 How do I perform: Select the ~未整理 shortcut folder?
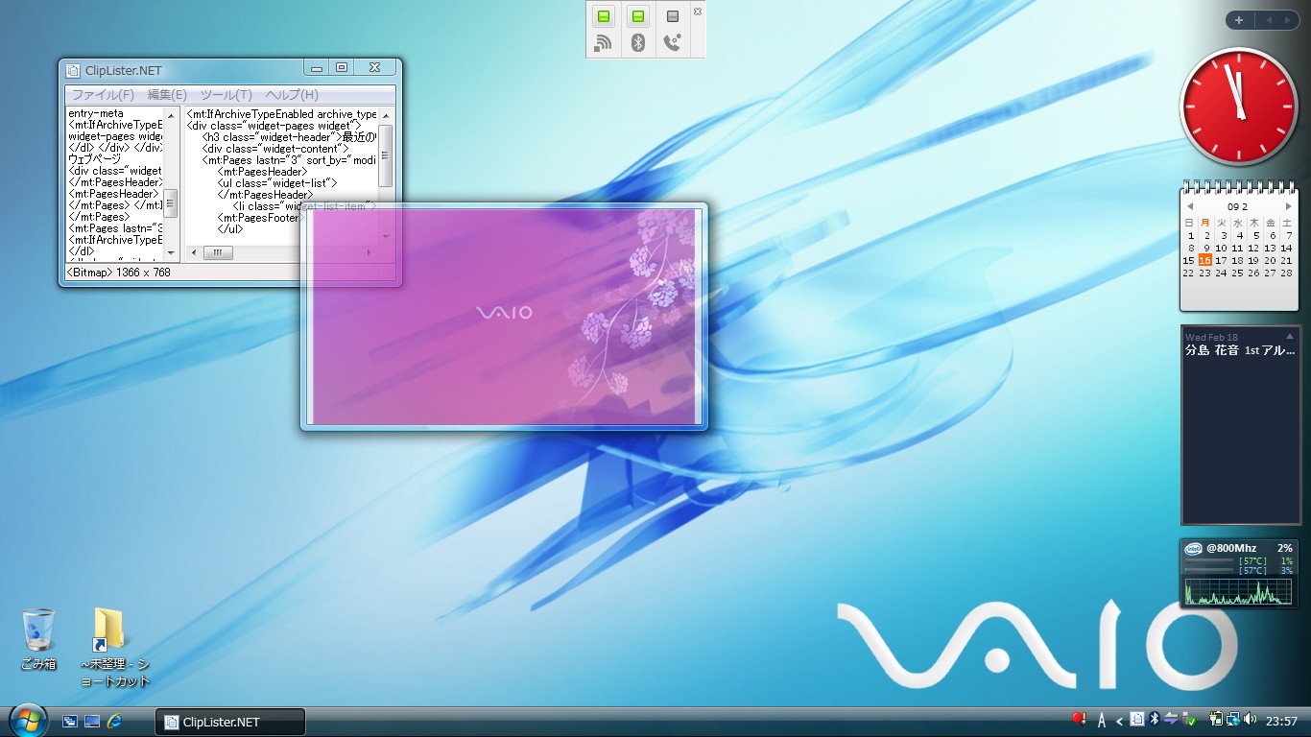[114, 646]
